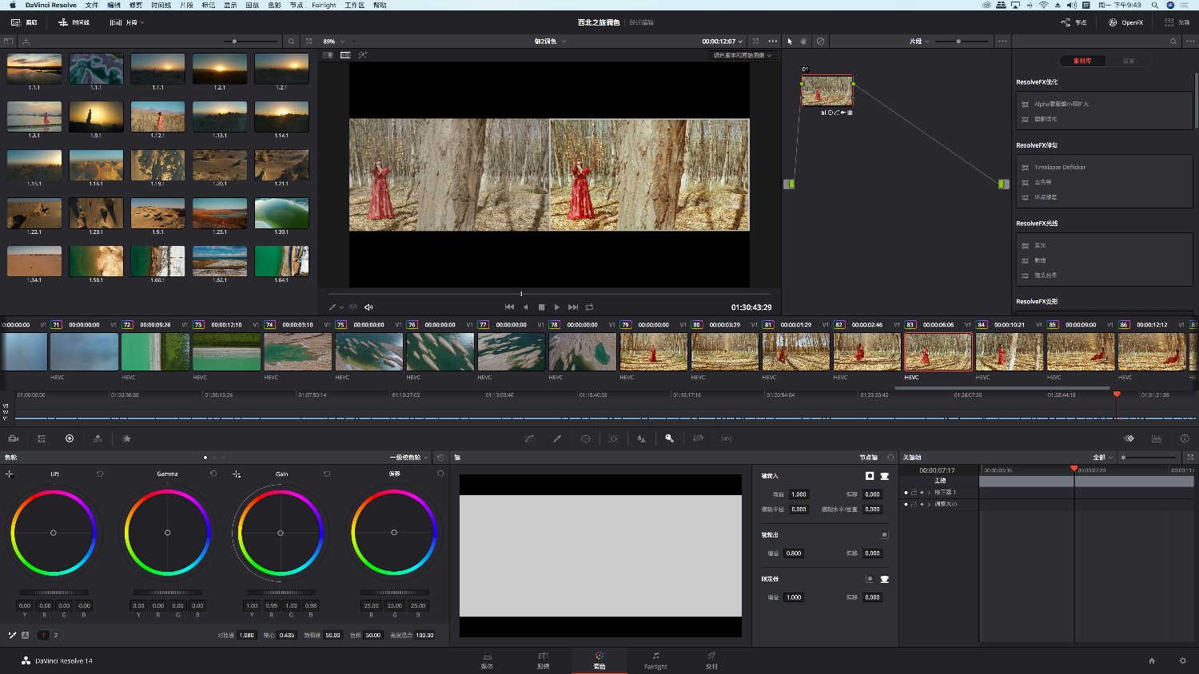Open the Sizing palette icon

point(698,438)
